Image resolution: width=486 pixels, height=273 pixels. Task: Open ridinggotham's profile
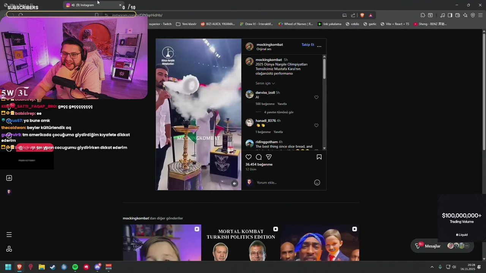tap(267, 142)
